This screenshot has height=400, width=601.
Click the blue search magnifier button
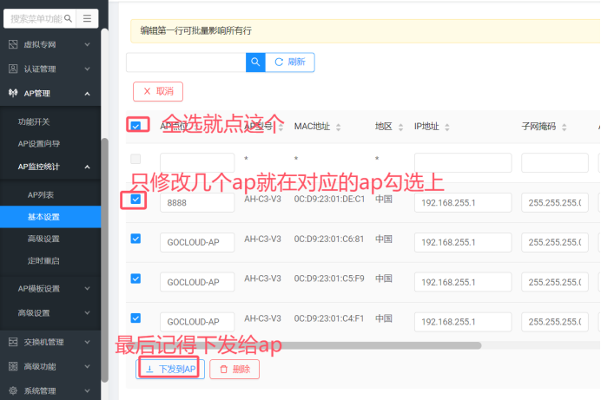click(x=255, y=62)
